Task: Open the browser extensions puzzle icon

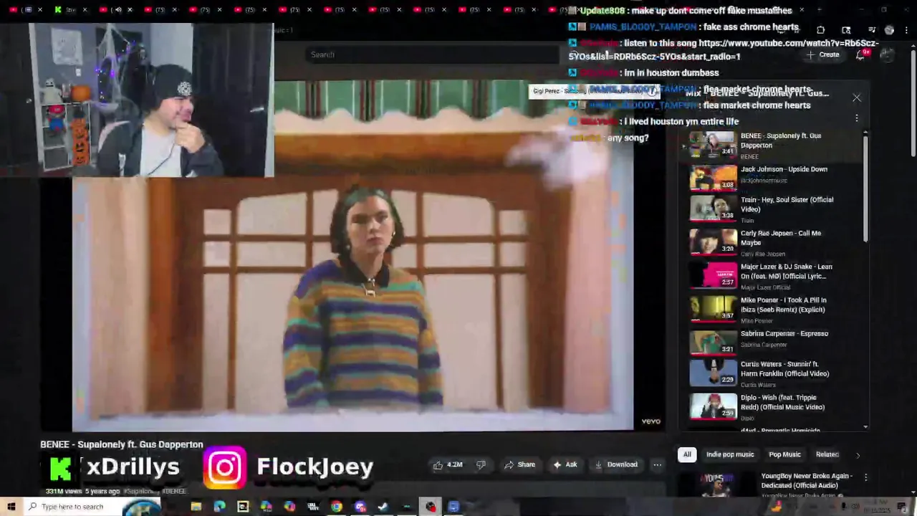Action: tap(821, 30)
